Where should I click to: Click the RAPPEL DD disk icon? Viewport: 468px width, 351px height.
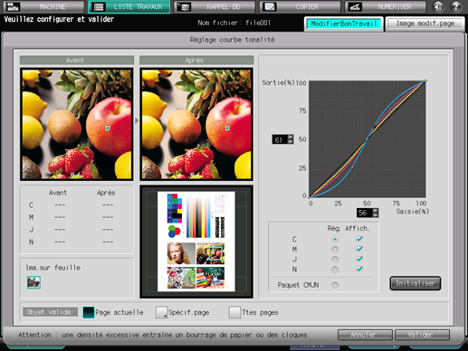184,6
